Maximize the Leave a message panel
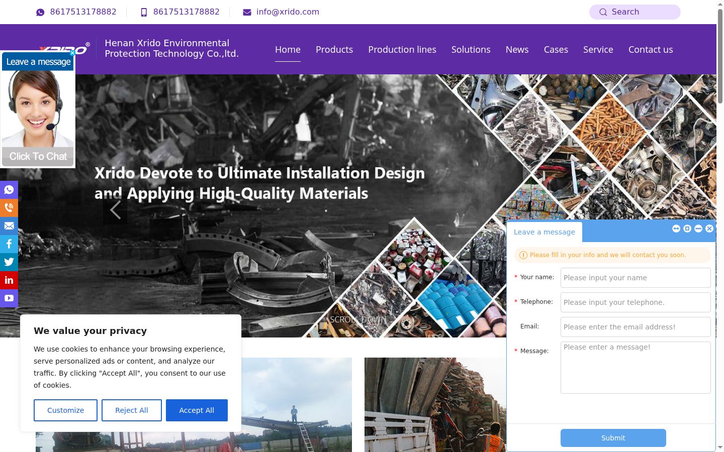 687,229
